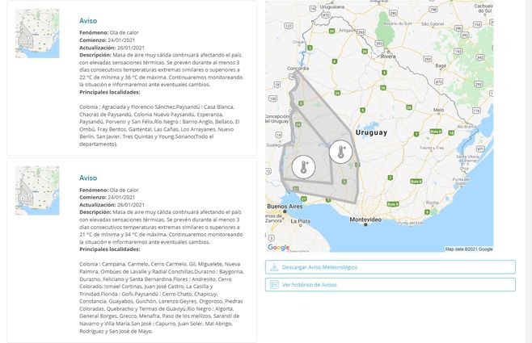Viewport: 532px width, 343px height.
Task: Click Map data ©2021 Google attribution
Action: coord(468,249)
